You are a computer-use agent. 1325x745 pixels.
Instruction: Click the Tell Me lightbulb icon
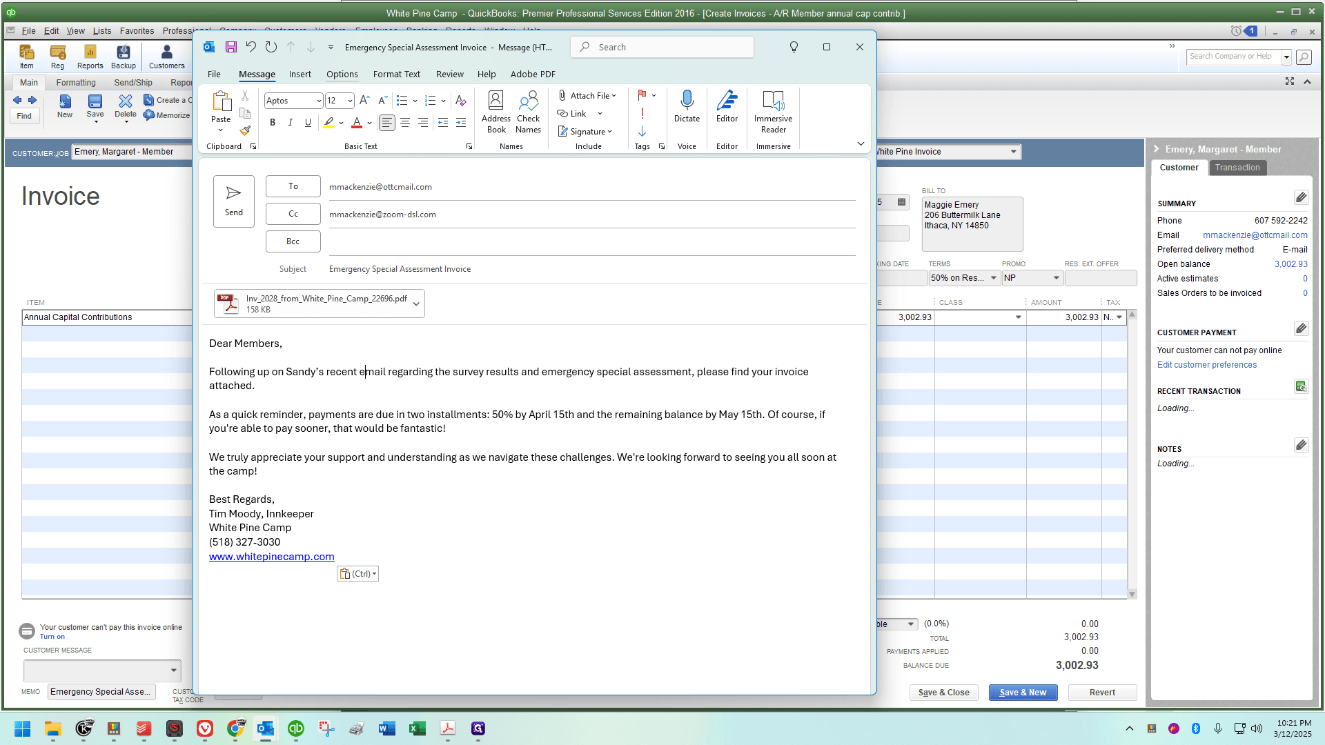click(x=794, y=47)
